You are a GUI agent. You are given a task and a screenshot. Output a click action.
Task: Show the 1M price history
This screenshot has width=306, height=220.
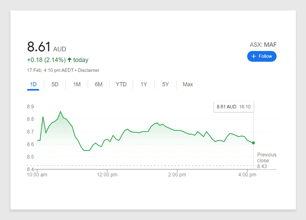coord(77,85)
